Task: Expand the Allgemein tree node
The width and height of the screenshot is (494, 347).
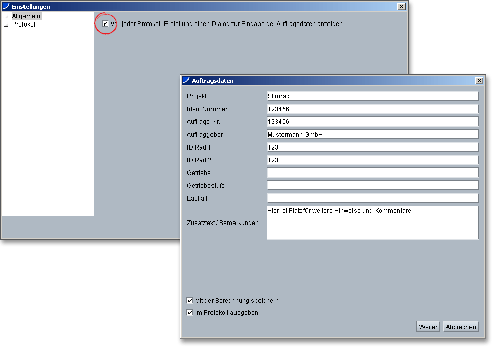Action: pyautogui.click(x=6, y=16)
